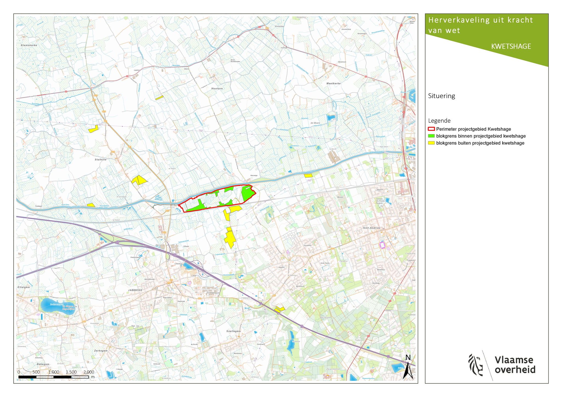The height and width of the screenshot is (397, 562).
Task: Click the KWETSHAGE heading
Action: [x=511, y=46]
